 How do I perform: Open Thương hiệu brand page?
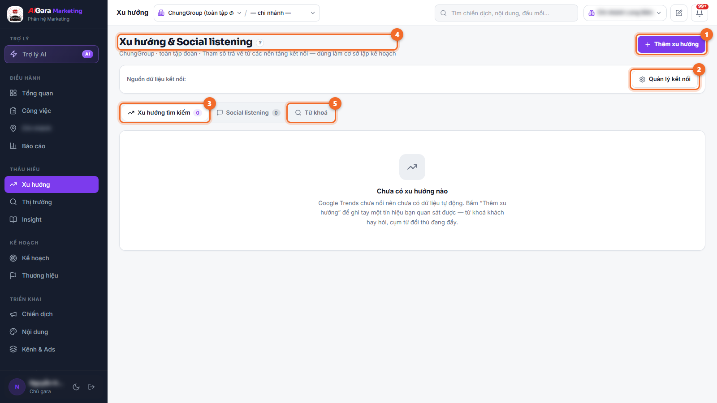point(52,275)
